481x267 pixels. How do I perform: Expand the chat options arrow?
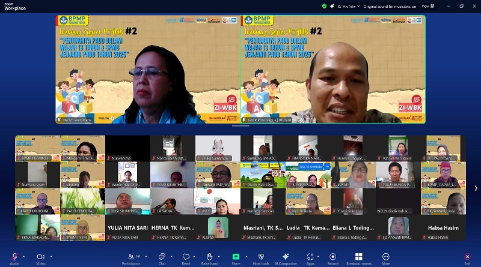click(171, 257)
